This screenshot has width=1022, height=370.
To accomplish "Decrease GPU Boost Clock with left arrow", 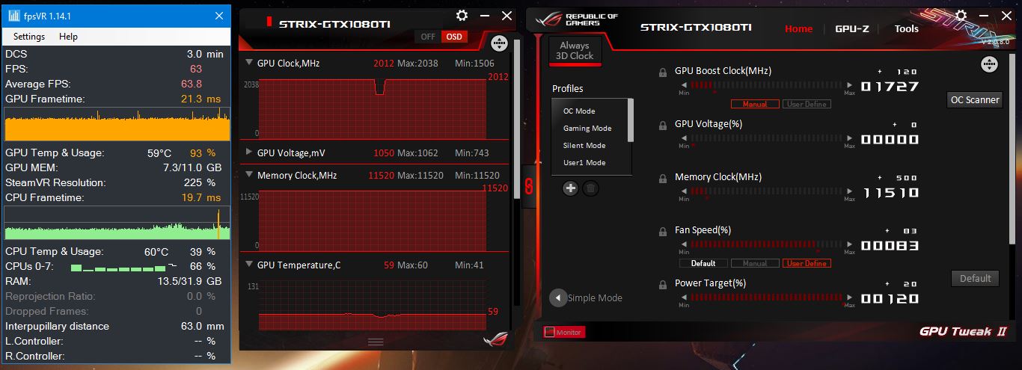I will point(683,85).
